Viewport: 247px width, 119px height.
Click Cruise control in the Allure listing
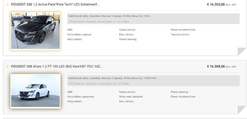coord(127,92)
